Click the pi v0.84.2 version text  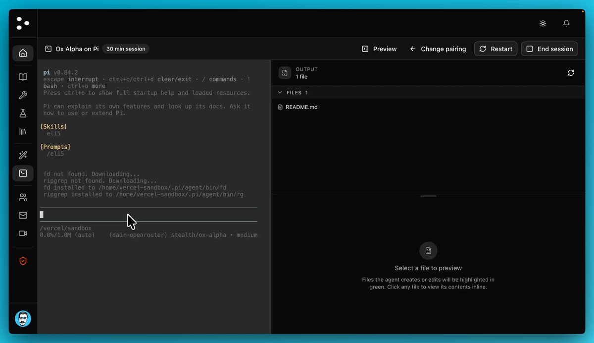coord(60,72)
